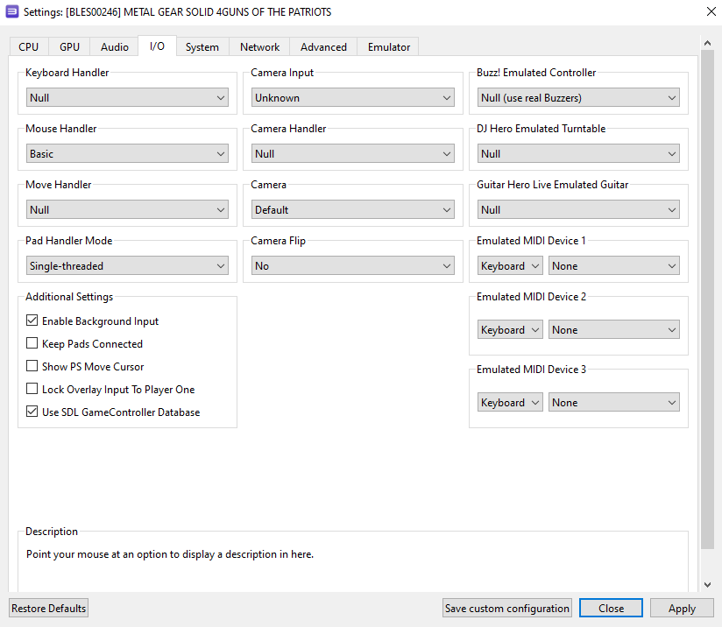This screenshot has width=722, height=627.
Task: Expand the Camera Flip dropdown
Action: point(353,266)
